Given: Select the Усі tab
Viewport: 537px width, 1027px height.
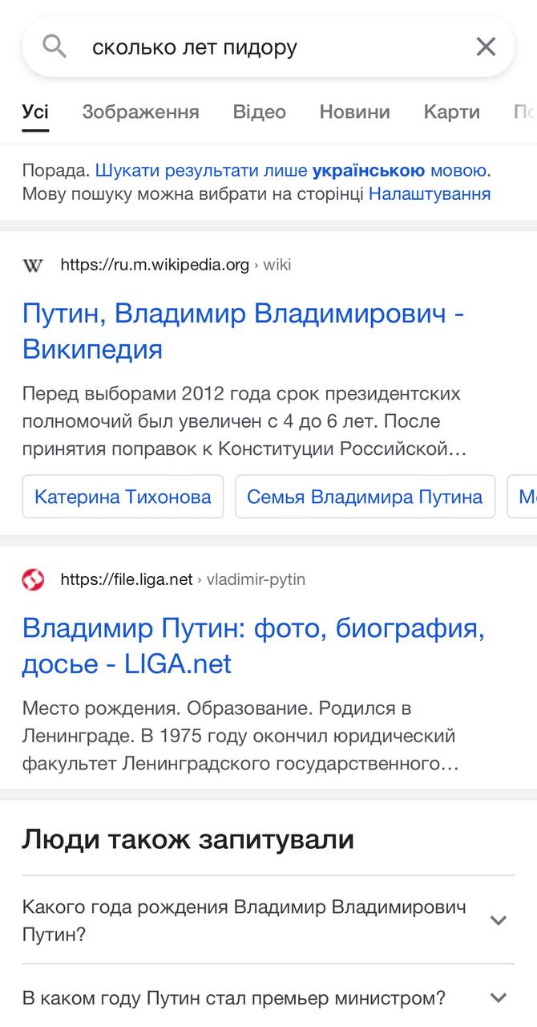Looking at the screenshot, I should [x=35, y=112].
